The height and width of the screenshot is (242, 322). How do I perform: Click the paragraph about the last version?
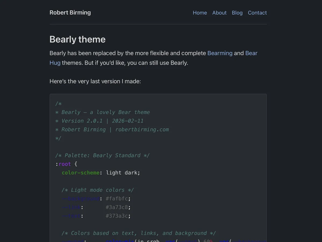[x=95, y=81]
